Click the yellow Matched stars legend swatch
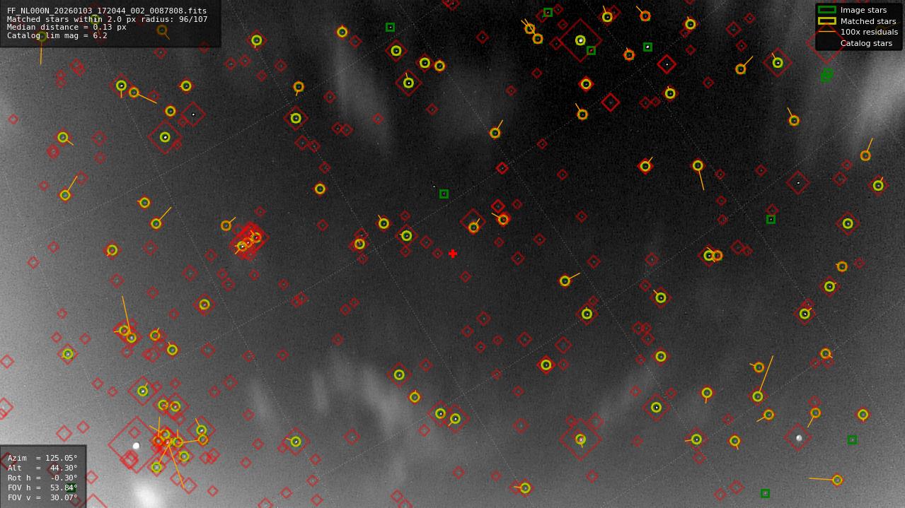 [826, 21]
